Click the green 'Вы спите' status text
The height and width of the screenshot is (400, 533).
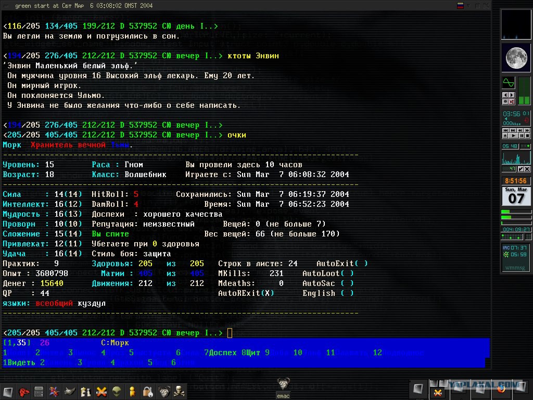coord(110,234)
